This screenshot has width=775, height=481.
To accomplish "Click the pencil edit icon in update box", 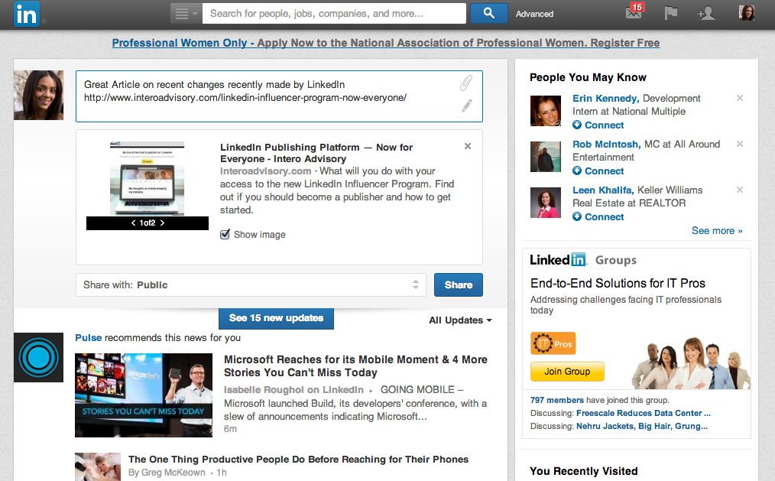I will (x=466, y=106).
